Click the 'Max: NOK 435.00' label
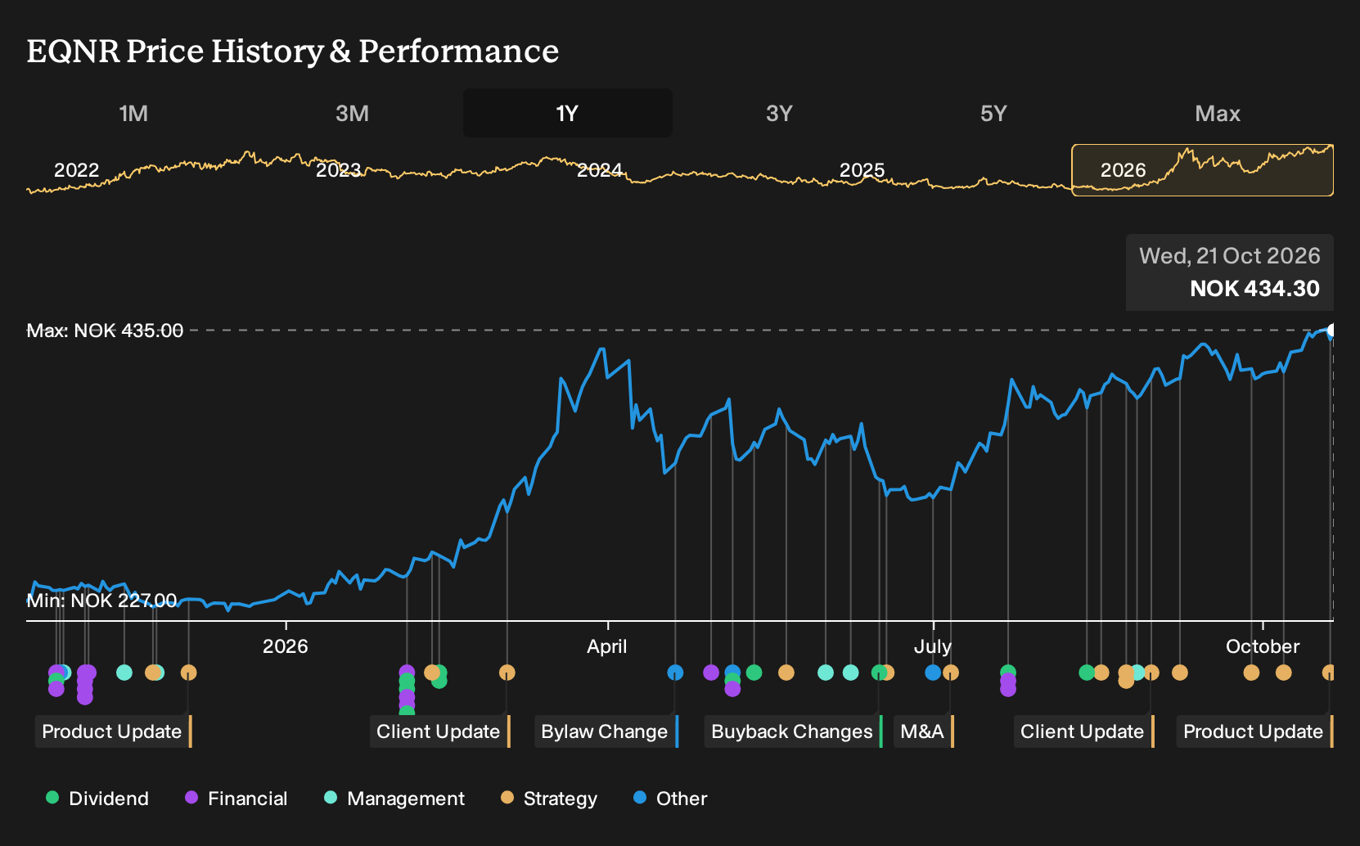Viewport: 1360px width, 846px height. 105,331
